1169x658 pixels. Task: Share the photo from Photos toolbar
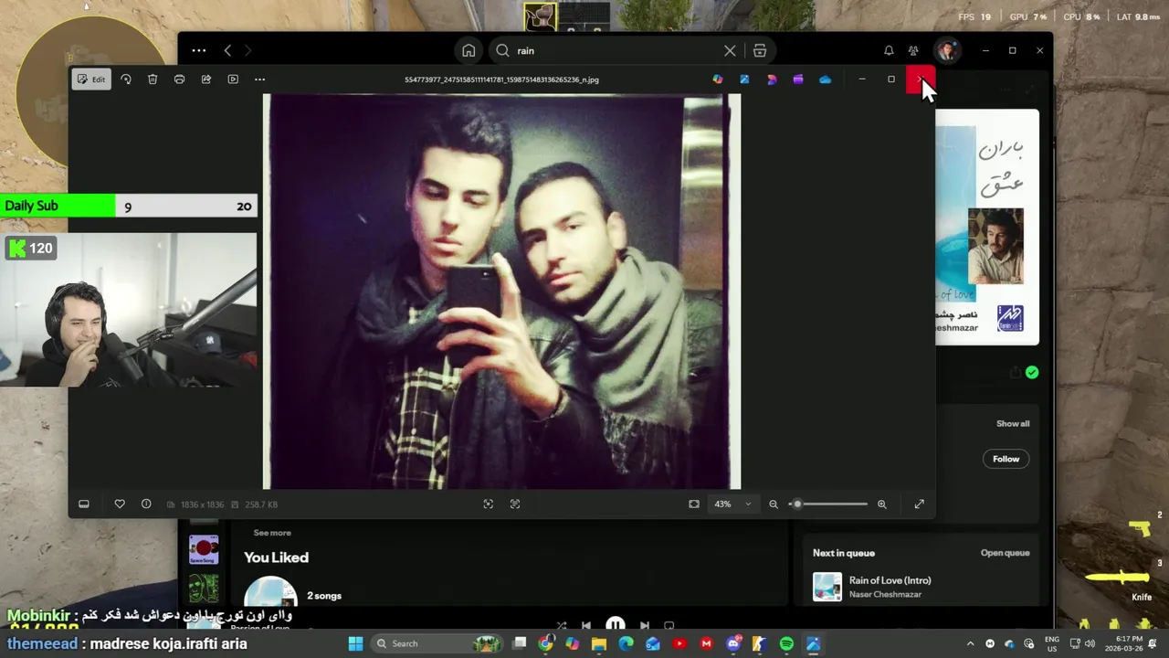(x=206, y=80)
